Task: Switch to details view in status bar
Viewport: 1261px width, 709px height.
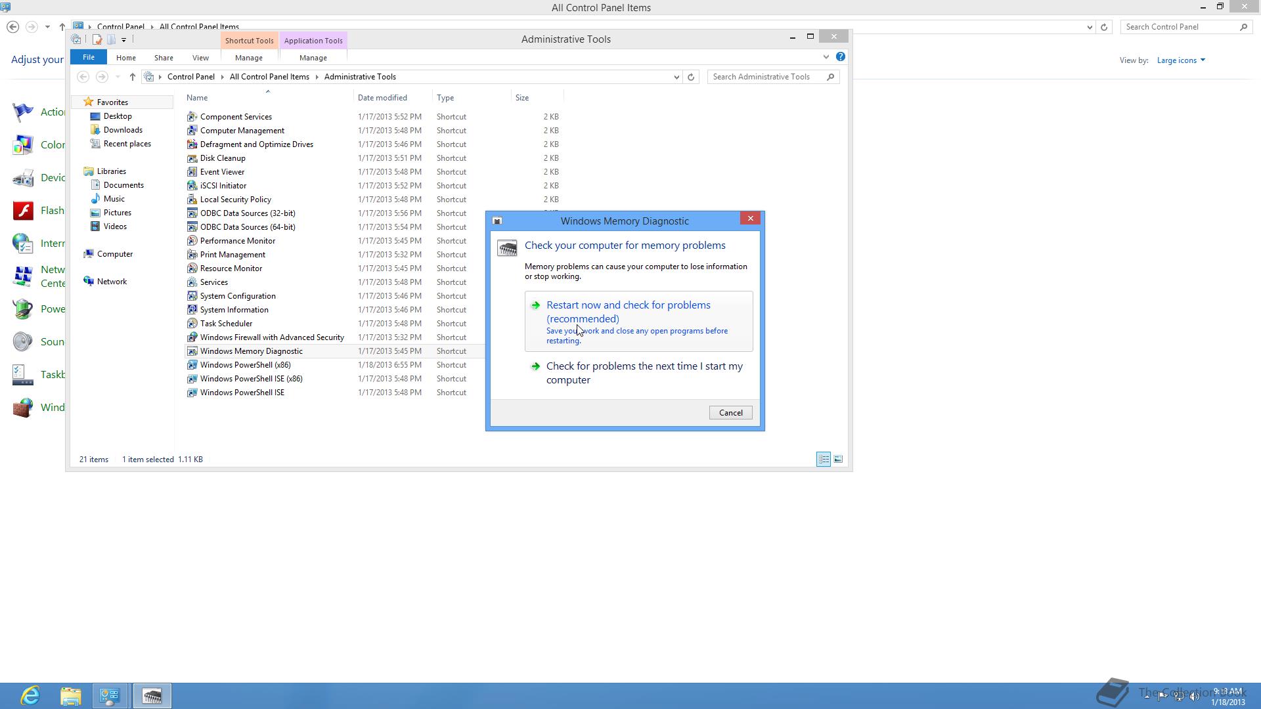Action: 824,460
